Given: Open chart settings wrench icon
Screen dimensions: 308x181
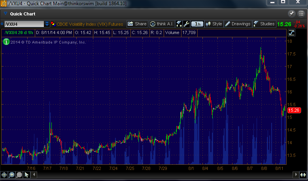Looking at the screenshot, I should tap(186, 24).
